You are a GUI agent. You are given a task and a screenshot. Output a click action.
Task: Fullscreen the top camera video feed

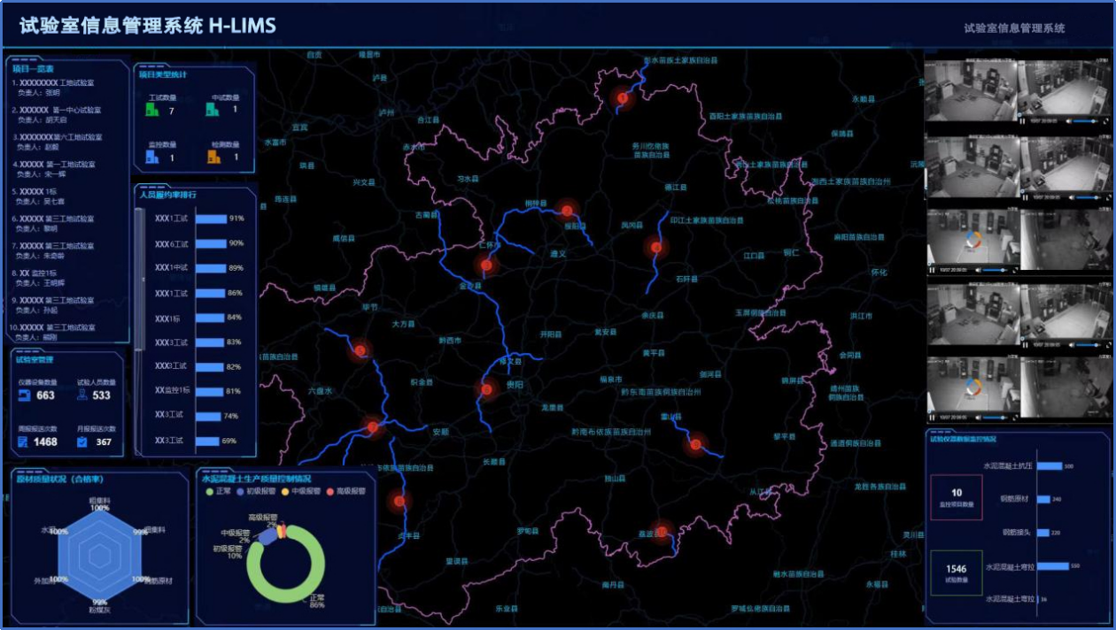[x=1106, y=121]
